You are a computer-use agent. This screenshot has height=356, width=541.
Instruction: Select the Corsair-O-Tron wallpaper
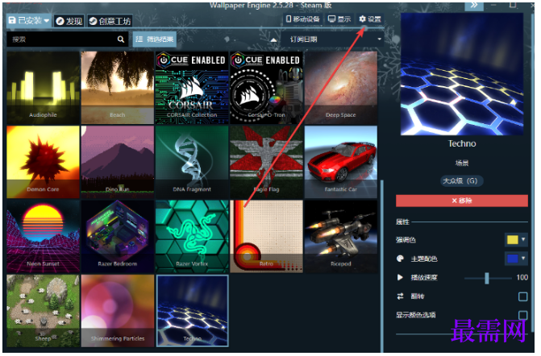[x=267, y=88]
